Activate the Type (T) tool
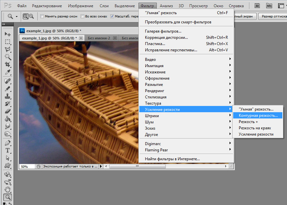Image resolution: width=287 pixels, height=205 pixels. [x=7, y=150]
